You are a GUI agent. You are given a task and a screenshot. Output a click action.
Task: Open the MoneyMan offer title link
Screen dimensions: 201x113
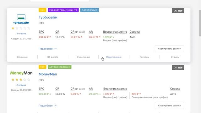[48, 74]
